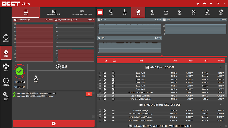Click the motherboard icon beside GIGABYTE X570 AORUS
This screenshot has width=228, height=128.
pos(130,126)
